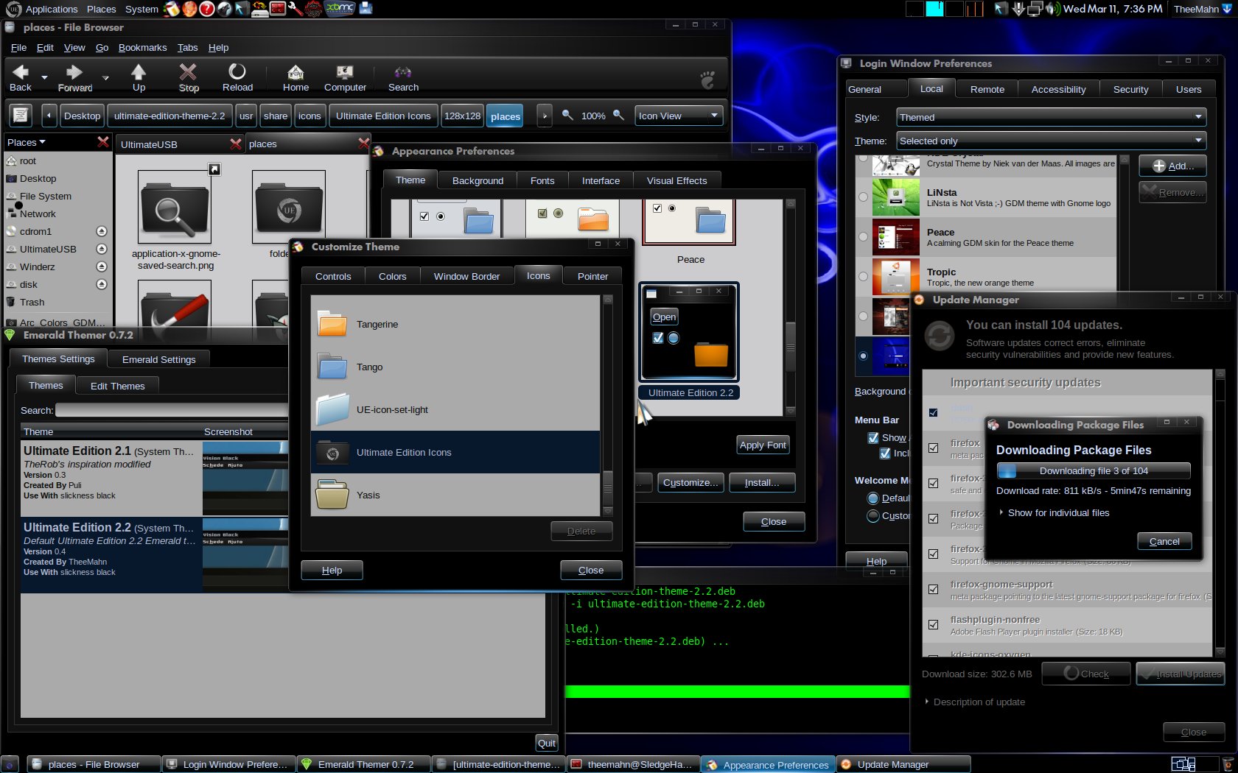The image size is (1238, 773).
Task: Uncheck the firefox-gnome-support update
Action: [x=933, y=589]
